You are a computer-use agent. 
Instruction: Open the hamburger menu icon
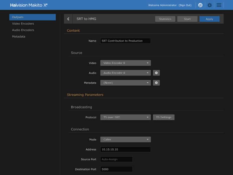219,5
